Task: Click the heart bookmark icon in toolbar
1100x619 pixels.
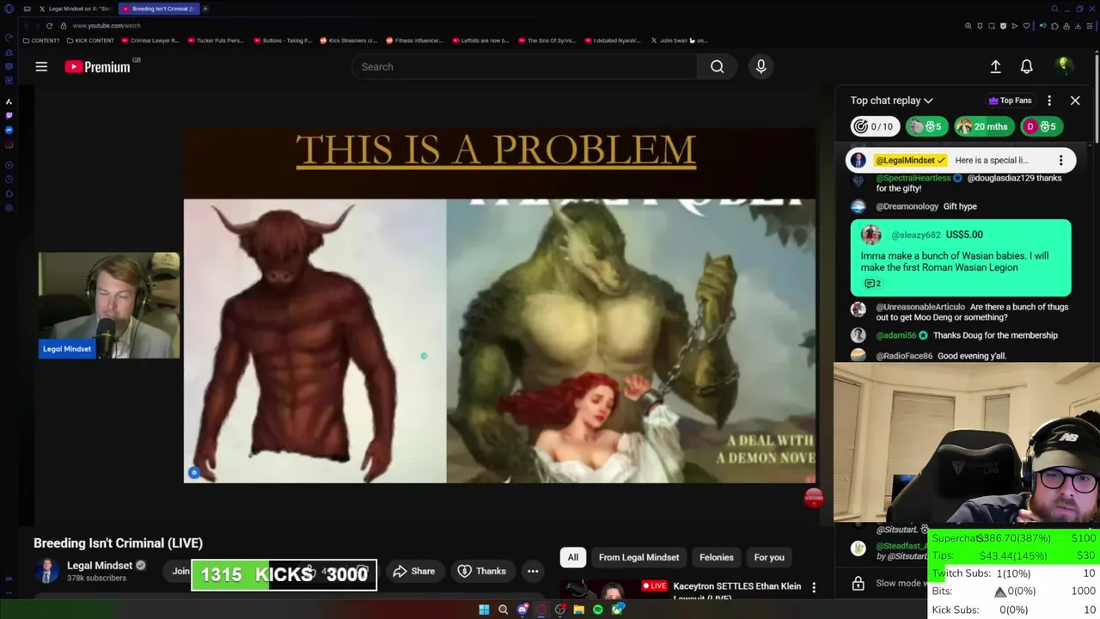Action: (x=1024, y=26)
